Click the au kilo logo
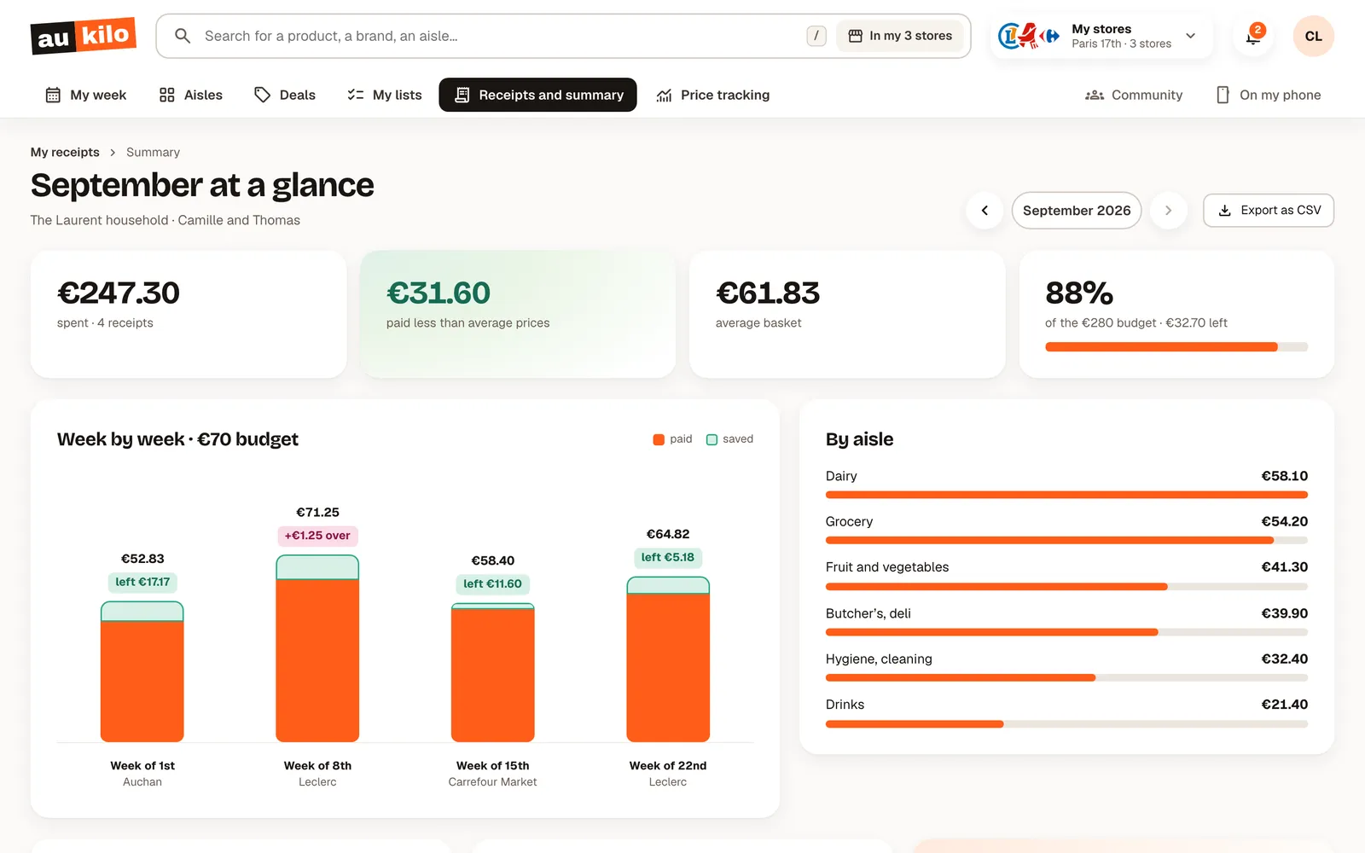Screen dimensions: 1365x853 [x=83, y=36]
